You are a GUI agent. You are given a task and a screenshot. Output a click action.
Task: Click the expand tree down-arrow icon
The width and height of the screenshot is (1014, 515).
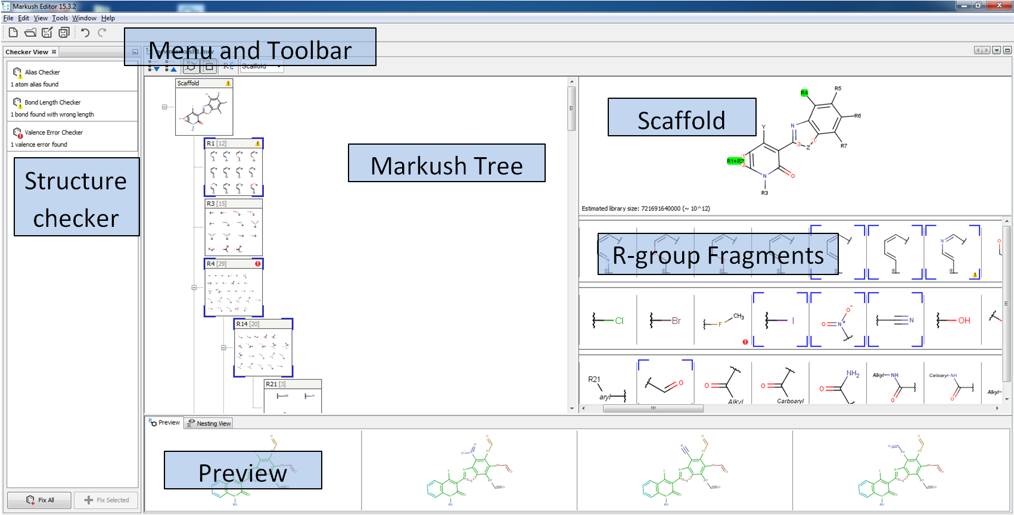coord(154,68)
